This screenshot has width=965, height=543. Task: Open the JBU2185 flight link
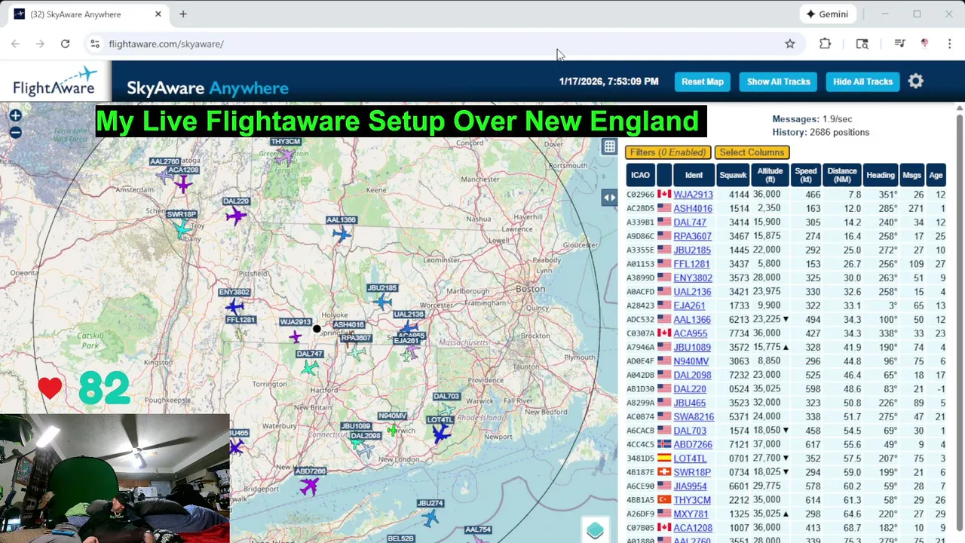[692, 250]
